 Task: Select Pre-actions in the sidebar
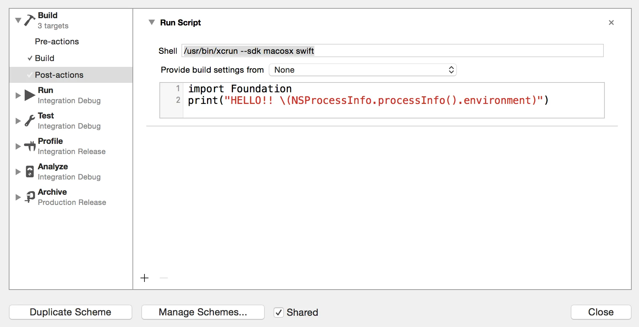click(57, 41)
